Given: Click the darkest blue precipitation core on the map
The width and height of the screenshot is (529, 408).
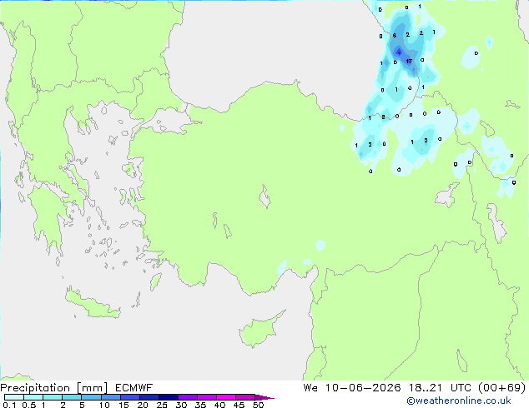Looking at the screenshot, I should [x=399, y=52].
